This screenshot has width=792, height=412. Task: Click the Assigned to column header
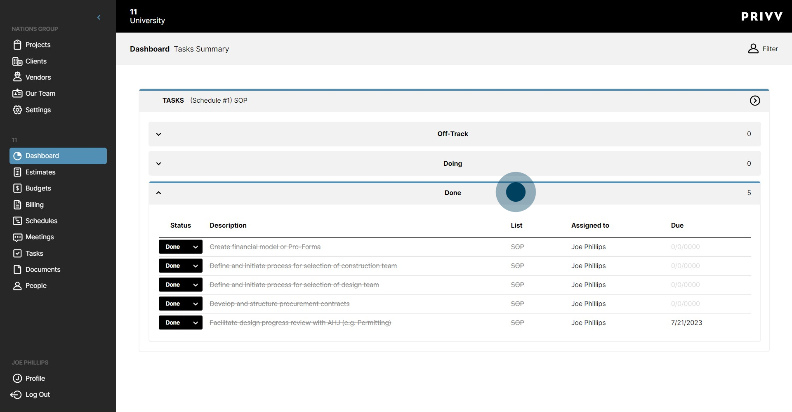[590, 226]
